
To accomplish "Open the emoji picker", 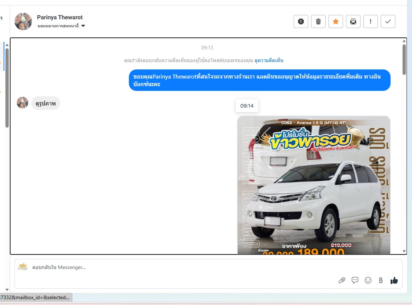I will 368,280.
